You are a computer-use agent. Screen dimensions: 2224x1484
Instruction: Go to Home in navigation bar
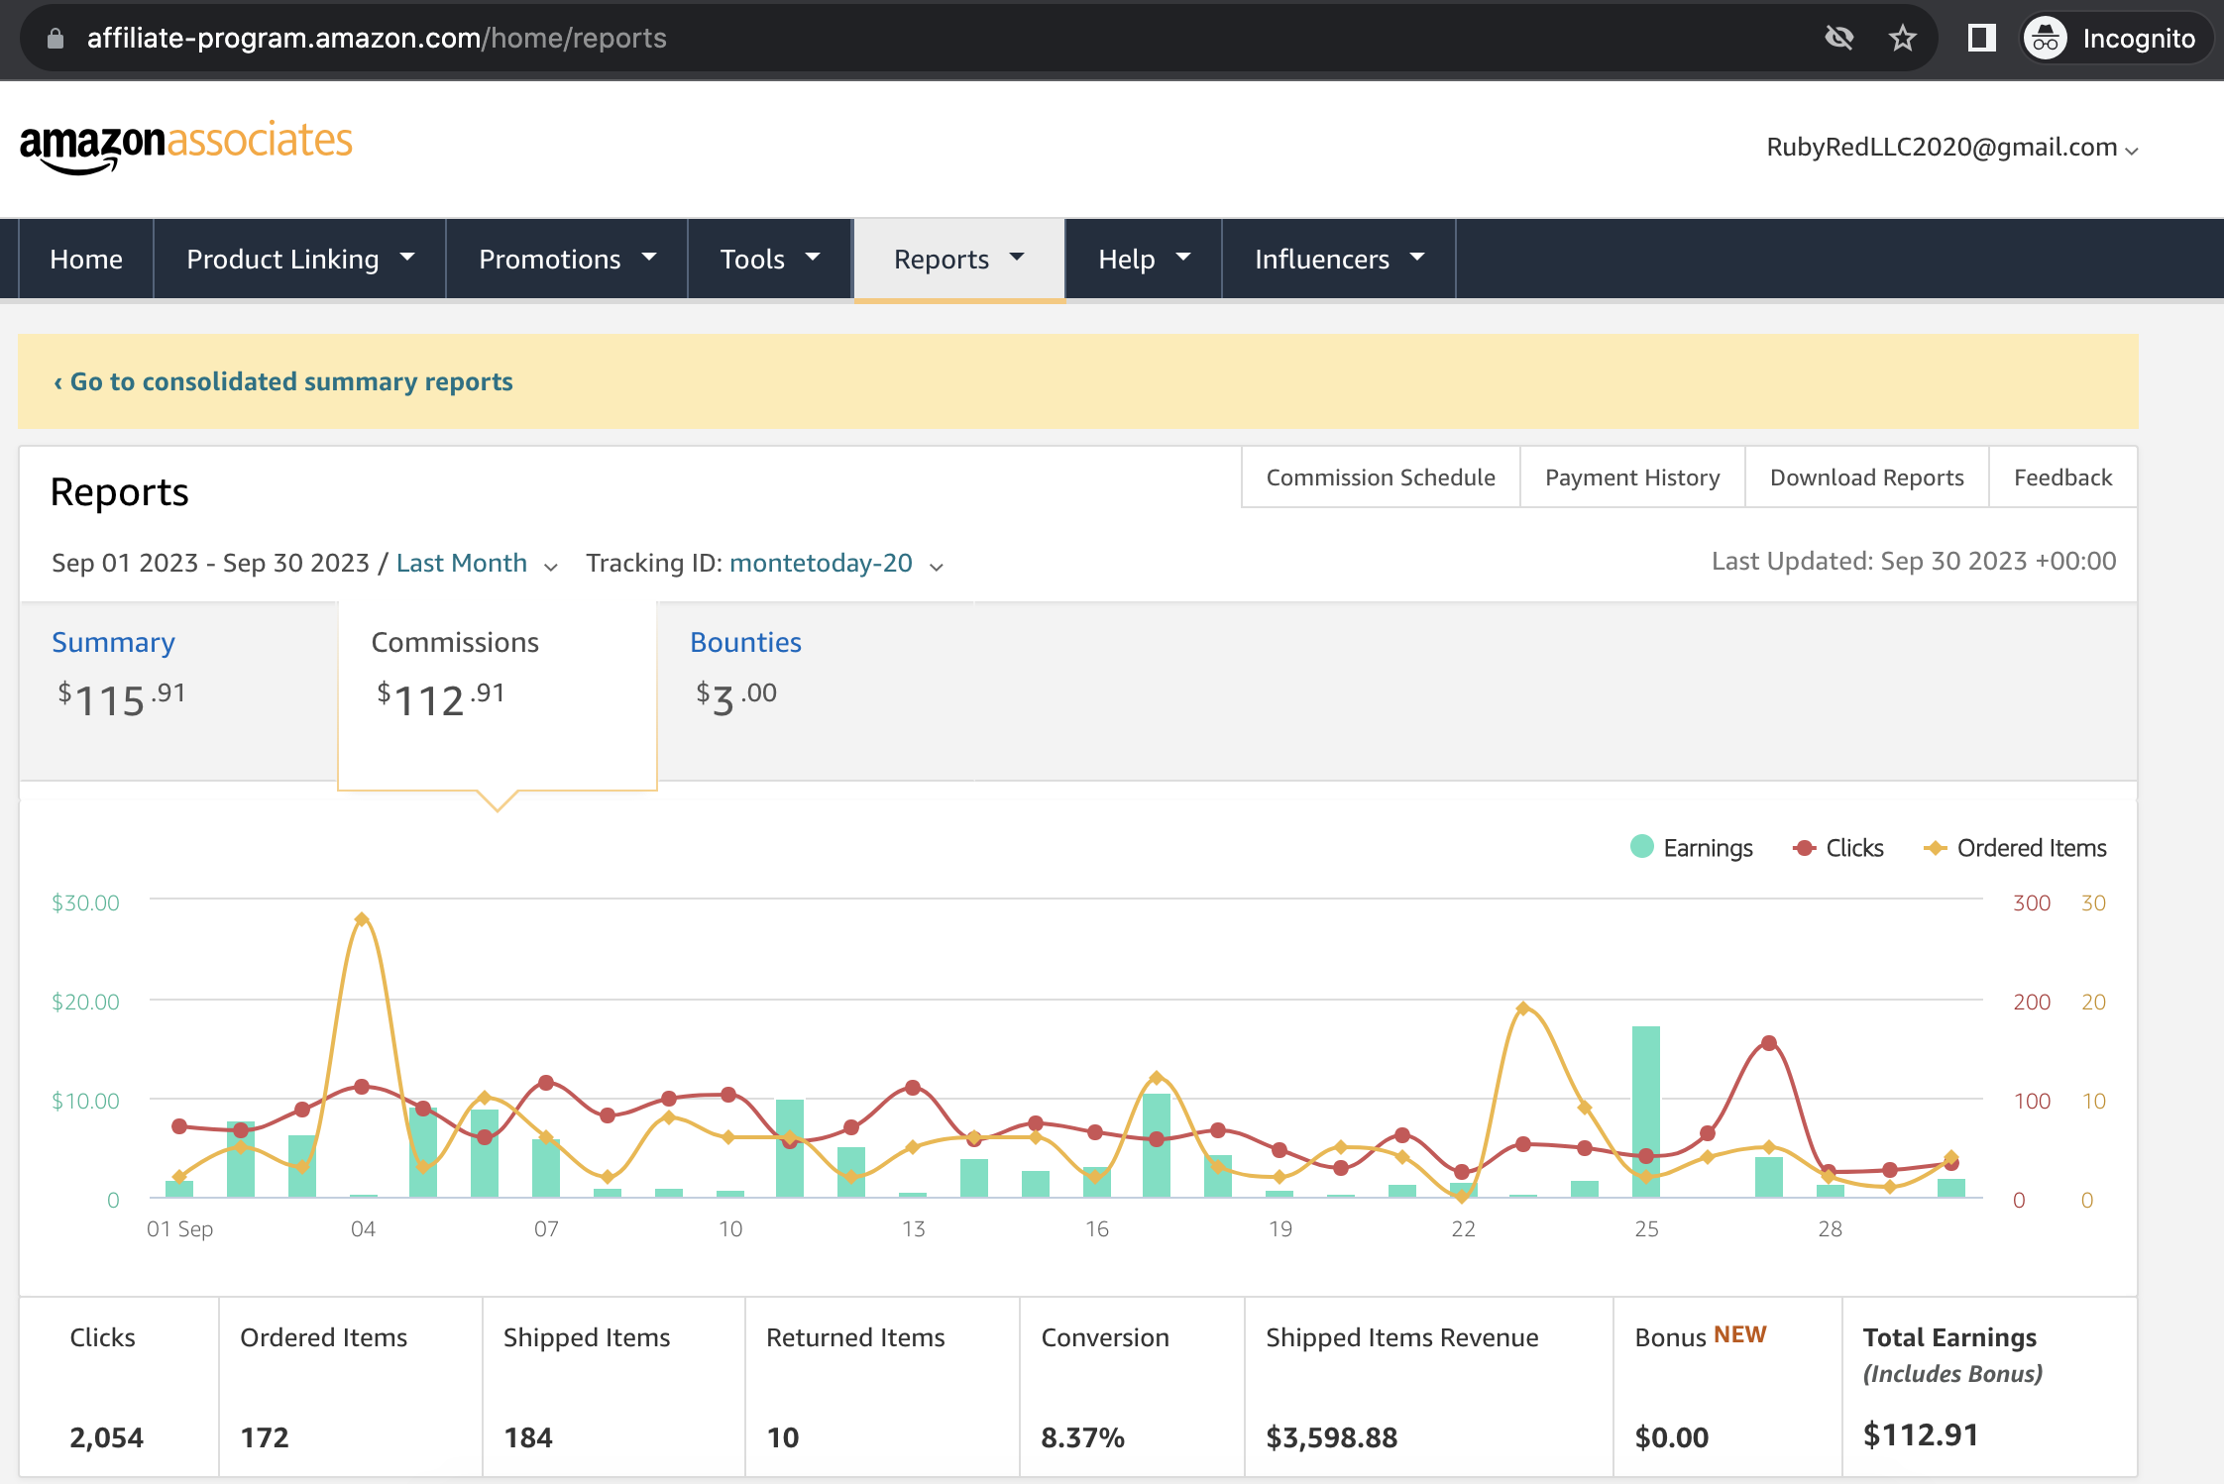[x=86, y=259]
